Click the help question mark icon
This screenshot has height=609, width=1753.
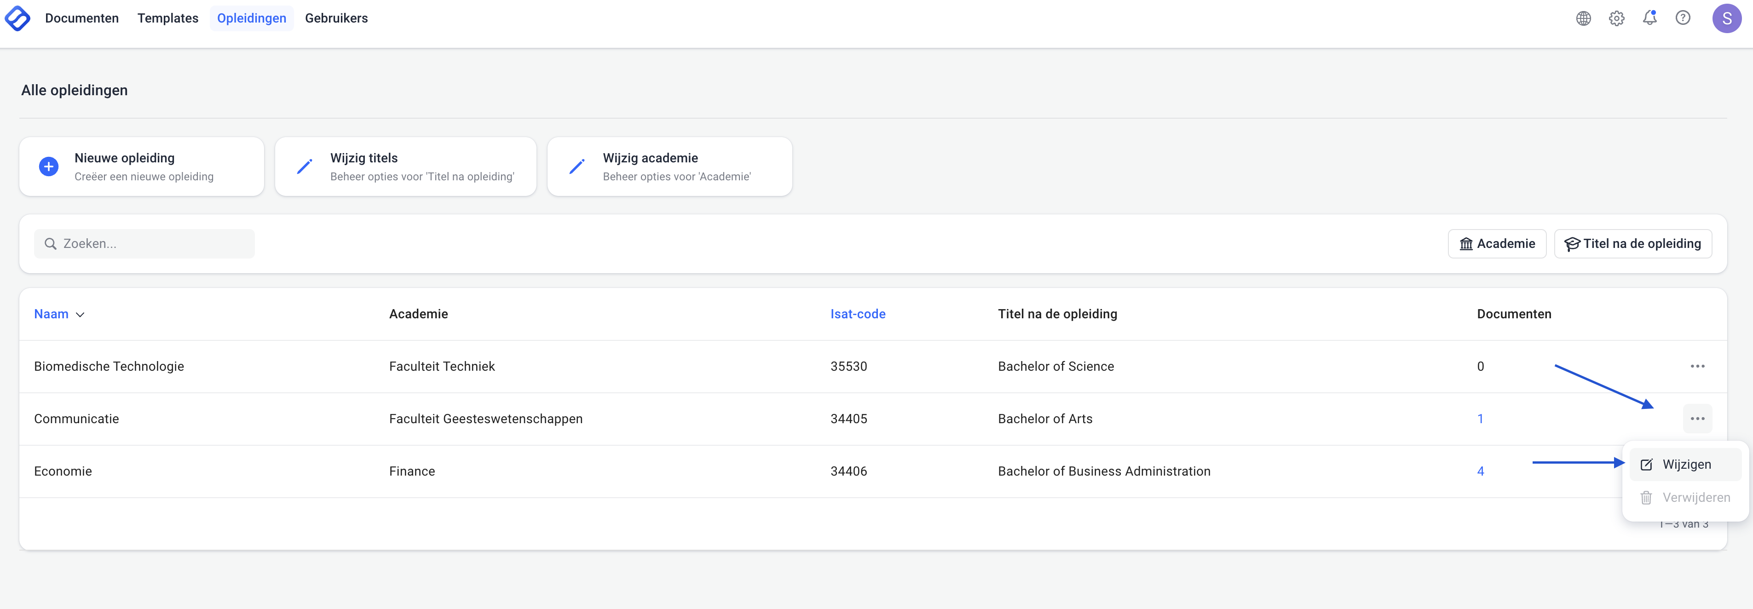click(1683, 18)
